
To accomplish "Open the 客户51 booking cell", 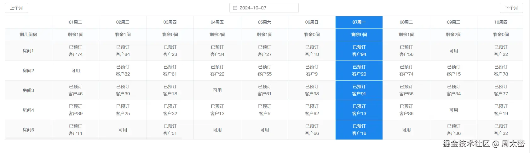I will tap(170, 130).
